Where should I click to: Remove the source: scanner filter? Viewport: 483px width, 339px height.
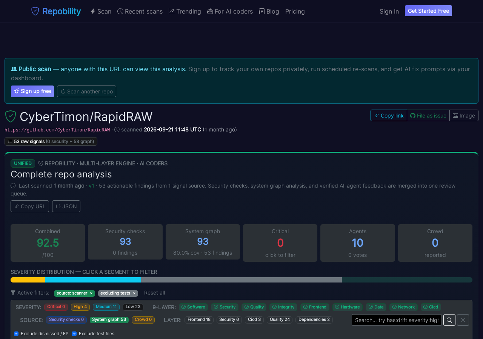click(91, 293)
